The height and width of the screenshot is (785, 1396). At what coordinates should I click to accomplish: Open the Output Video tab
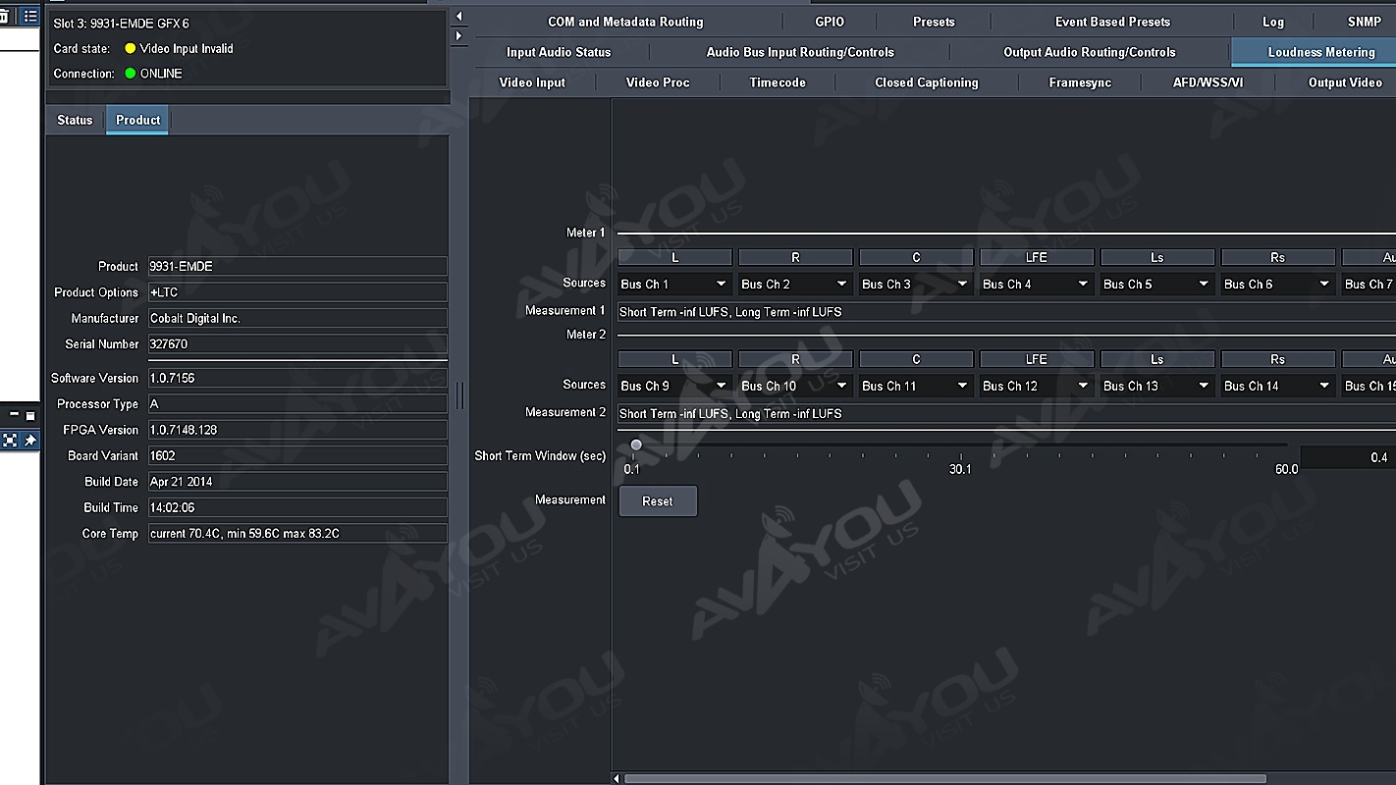(1345, 82)
